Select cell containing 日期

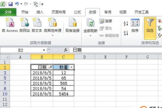pyautogui.click(x=42, y=67)
